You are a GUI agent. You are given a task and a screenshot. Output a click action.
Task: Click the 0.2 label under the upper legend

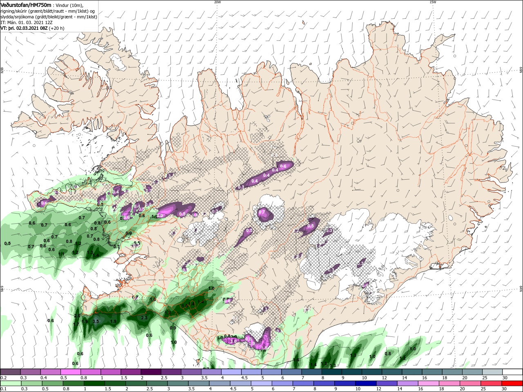pos(3,378)
